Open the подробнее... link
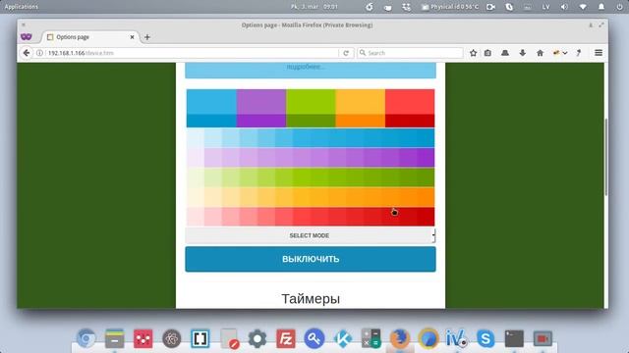The width and height of the screenshot is (629, 353). pyautogui.click(x=306, y=67)
